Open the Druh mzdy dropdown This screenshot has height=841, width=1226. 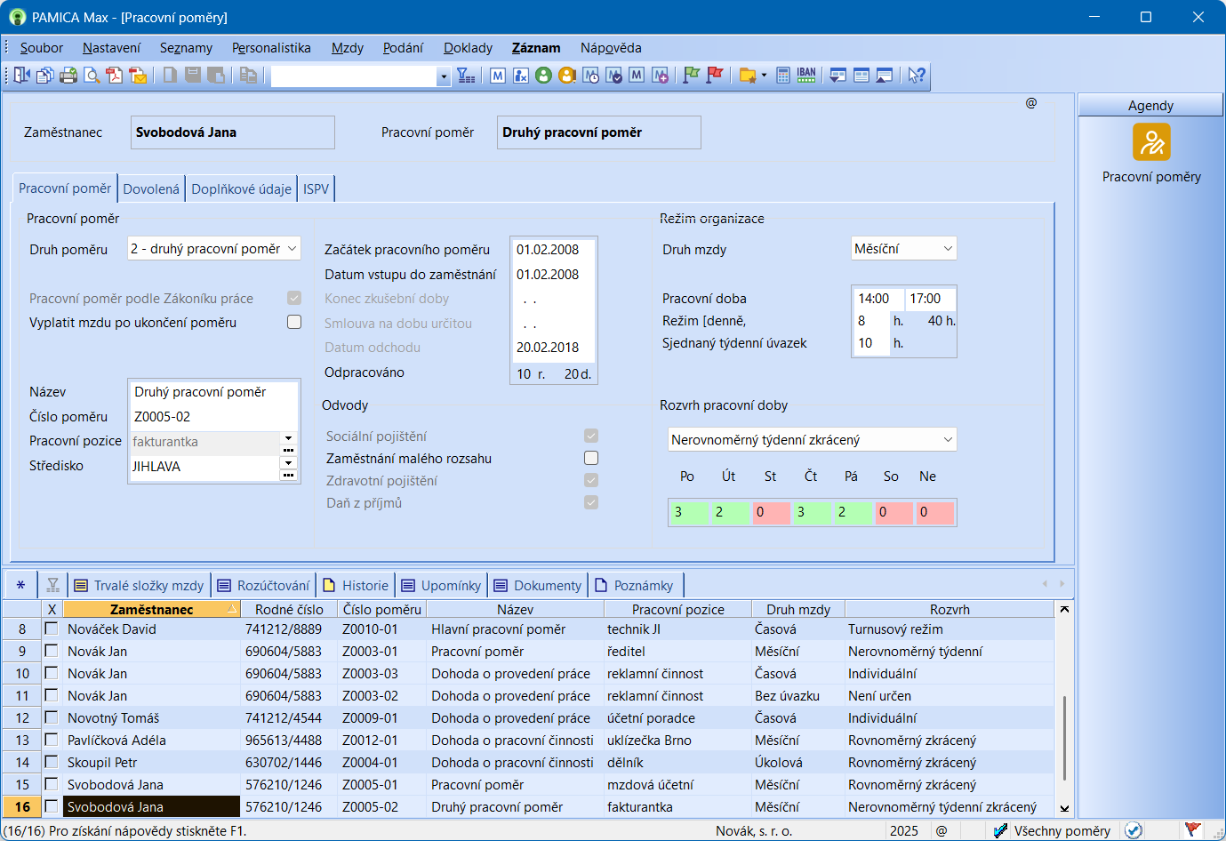[948, 249]
